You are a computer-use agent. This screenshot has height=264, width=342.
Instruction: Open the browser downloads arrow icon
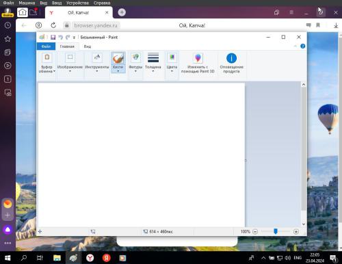point(336,25)
